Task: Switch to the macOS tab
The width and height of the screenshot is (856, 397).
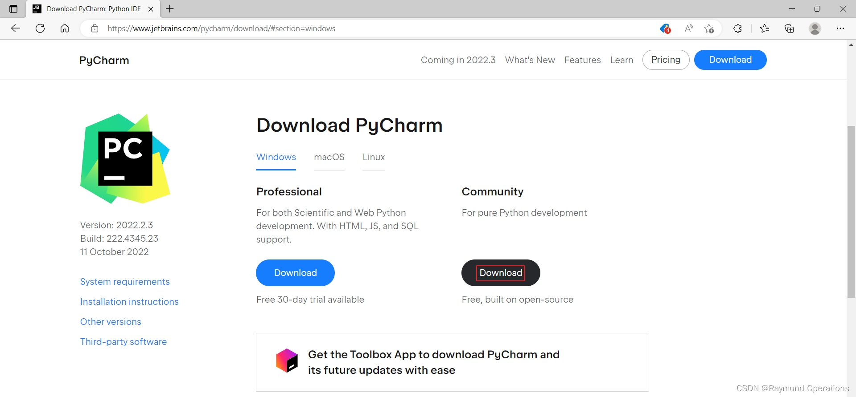Action: 329,157
